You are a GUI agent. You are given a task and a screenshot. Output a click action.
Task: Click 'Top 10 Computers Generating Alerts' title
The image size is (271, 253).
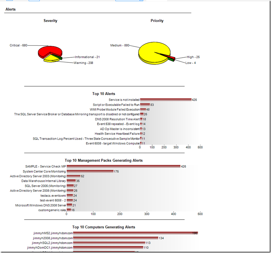click(104, 227)
